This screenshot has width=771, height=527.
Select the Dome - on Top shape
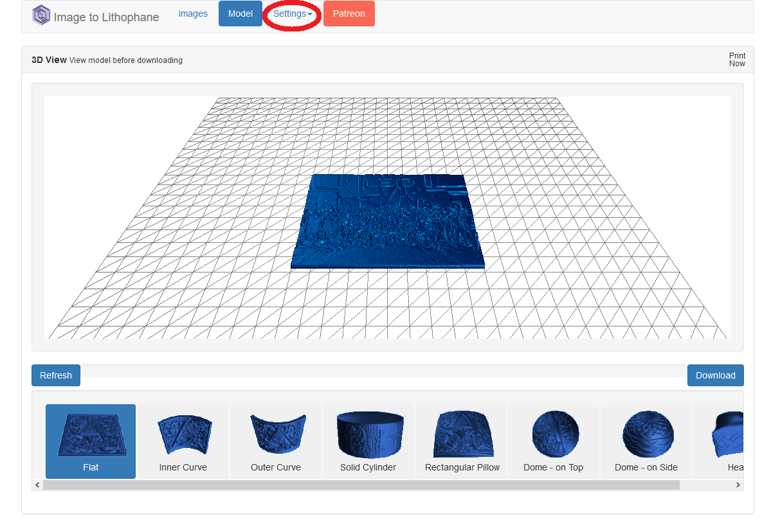[x=553, y=442]
